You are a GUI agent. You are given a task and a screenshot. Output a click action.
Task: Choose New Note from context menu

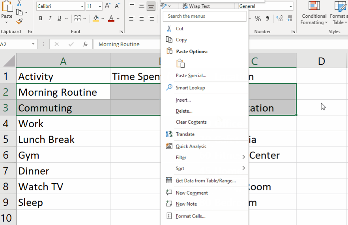pyautogui.click(x=204, y=204)
